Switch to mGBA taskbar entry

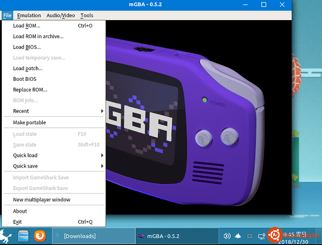click(x=177, y=236)
